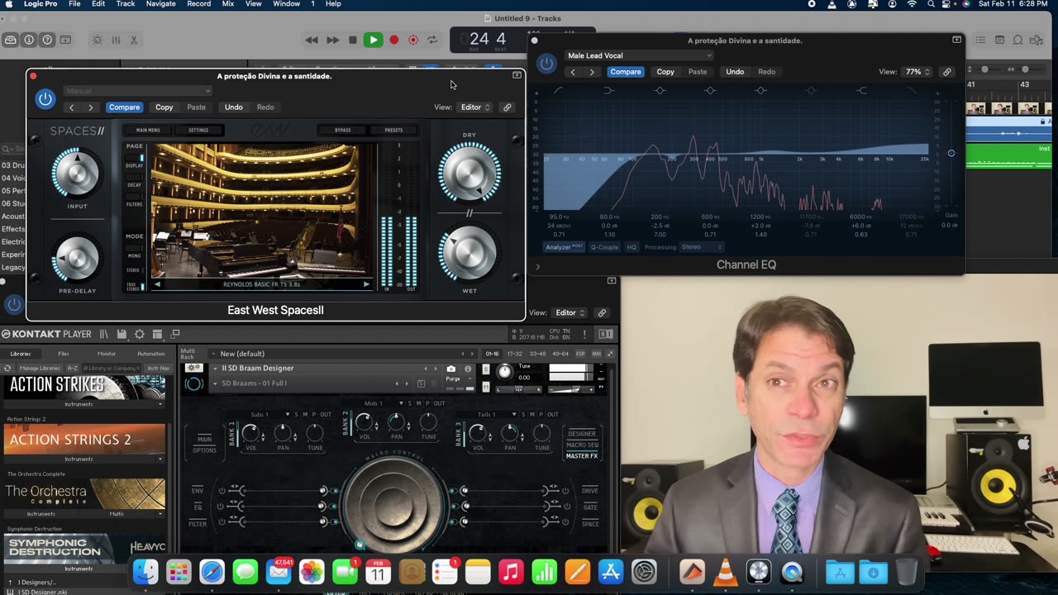
Task: Click the Record button in Logic transport
Action: pos(394,40)
